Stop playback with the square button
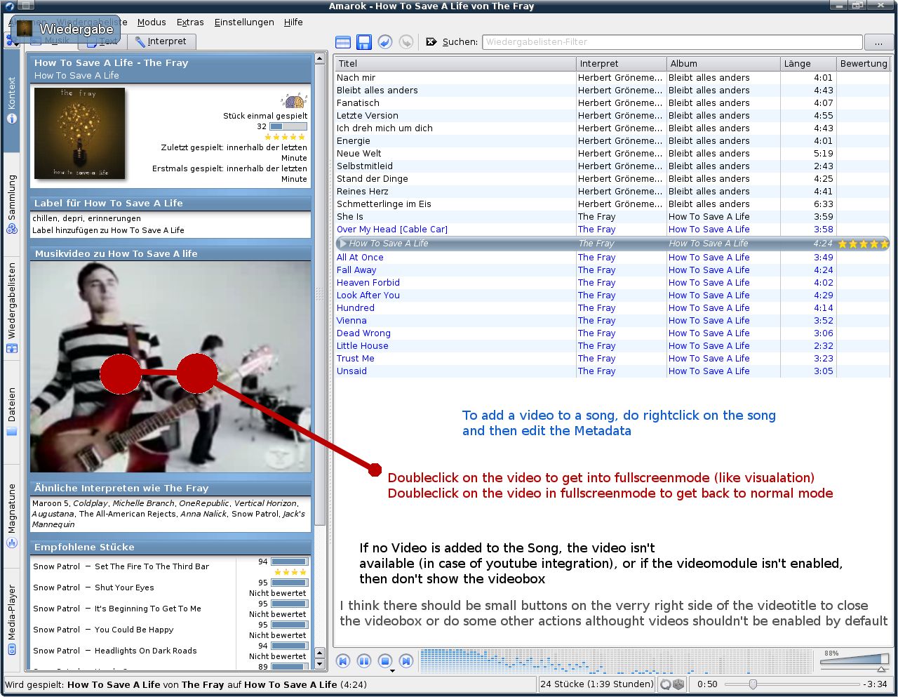 click(385, 661)
